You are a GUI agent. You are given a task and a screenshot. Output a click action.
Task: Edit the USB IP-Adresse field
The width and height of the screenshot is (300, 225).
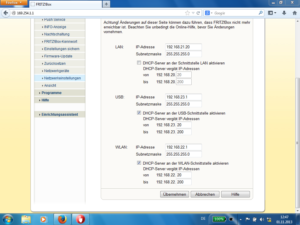[183, 97]
